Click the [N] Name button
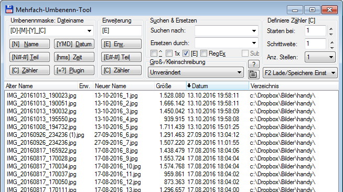The height and width of the screenshot is (192, 343). (x=29, y=44)
